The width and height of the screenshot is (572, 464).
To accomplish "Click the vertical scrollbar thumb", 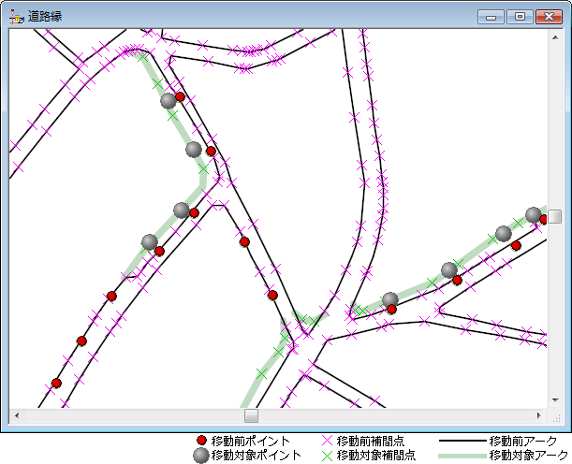I will click(x=555, y=216).
